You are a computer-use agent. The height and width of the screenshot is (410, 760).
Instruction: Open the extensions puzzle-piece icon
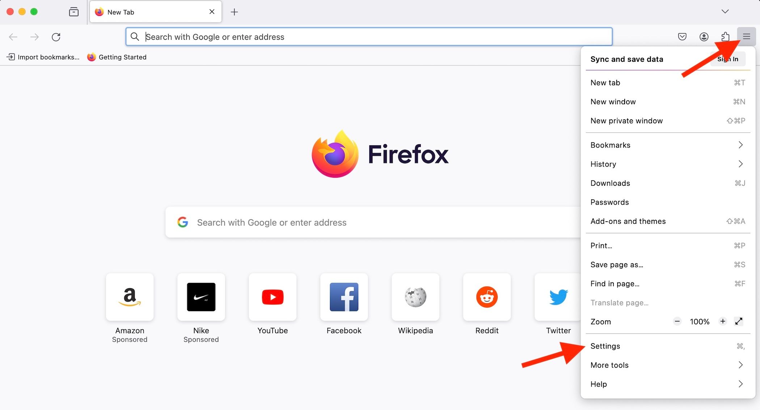click(x=726, y=37)
